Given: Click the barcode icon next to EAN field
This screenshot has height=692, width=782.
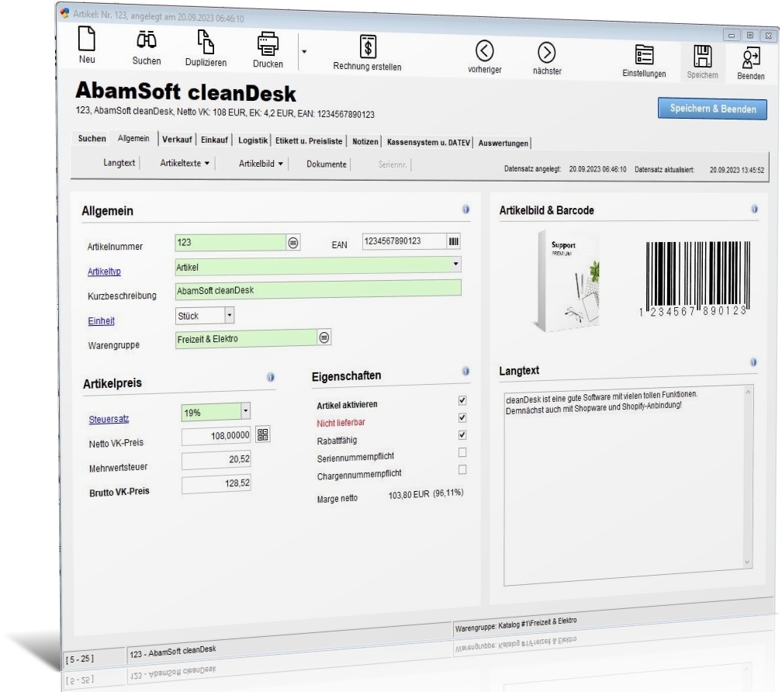Looking at the screenshot, I should pyautogui.click(x=453, y=241).
